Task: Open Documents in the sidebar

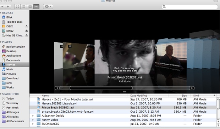Action: tap(13, 60)
